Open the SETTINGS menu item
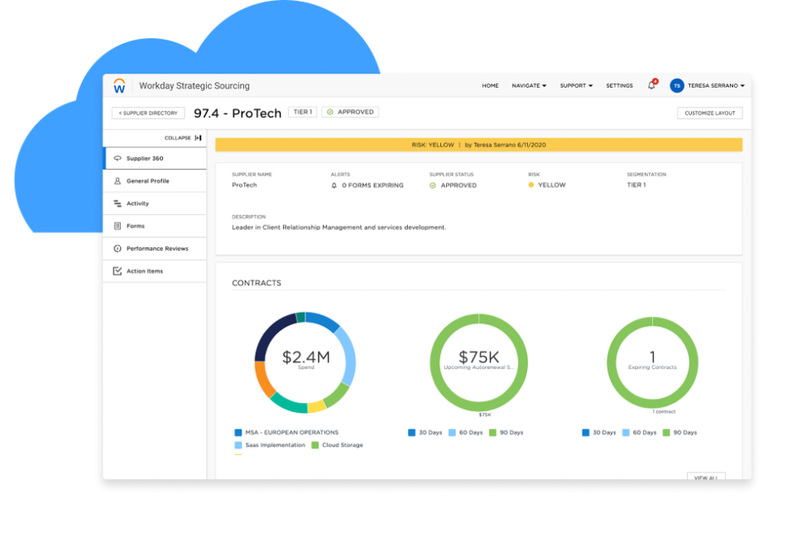 (619, 85)
